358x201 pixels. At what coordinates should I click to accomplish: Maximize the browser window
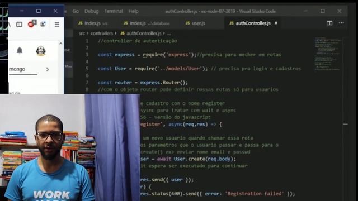39,11
